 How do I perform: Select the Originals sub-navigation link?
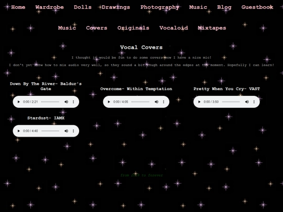point(134,28)
